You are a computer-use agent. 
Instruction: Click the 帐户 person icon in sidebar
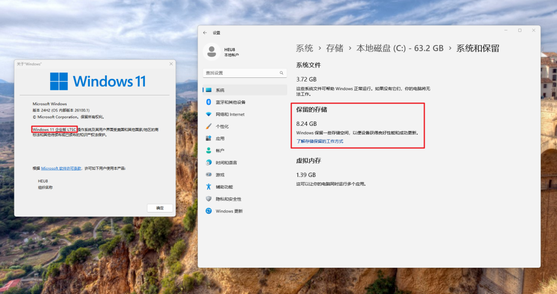[208, 151]
